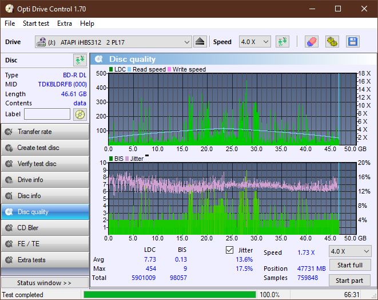Image resolution: width=378 pixels, height=300 pixels.
Task: Click the eraser icon in toolbar
Action: click(x=312, y=42)
